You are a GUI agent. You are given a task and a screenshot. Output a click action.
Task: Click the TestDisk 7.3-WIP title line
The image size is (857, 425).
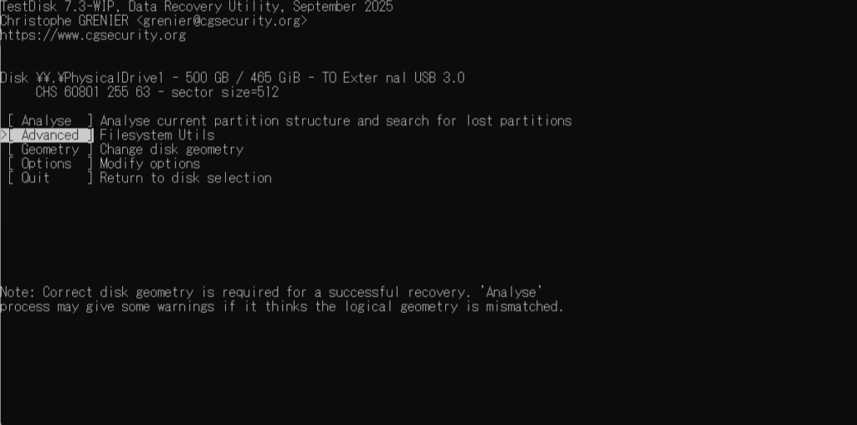tap(196, 7)
